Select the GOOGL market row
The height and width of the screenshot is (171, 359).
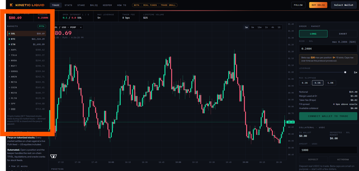[27, 71]
